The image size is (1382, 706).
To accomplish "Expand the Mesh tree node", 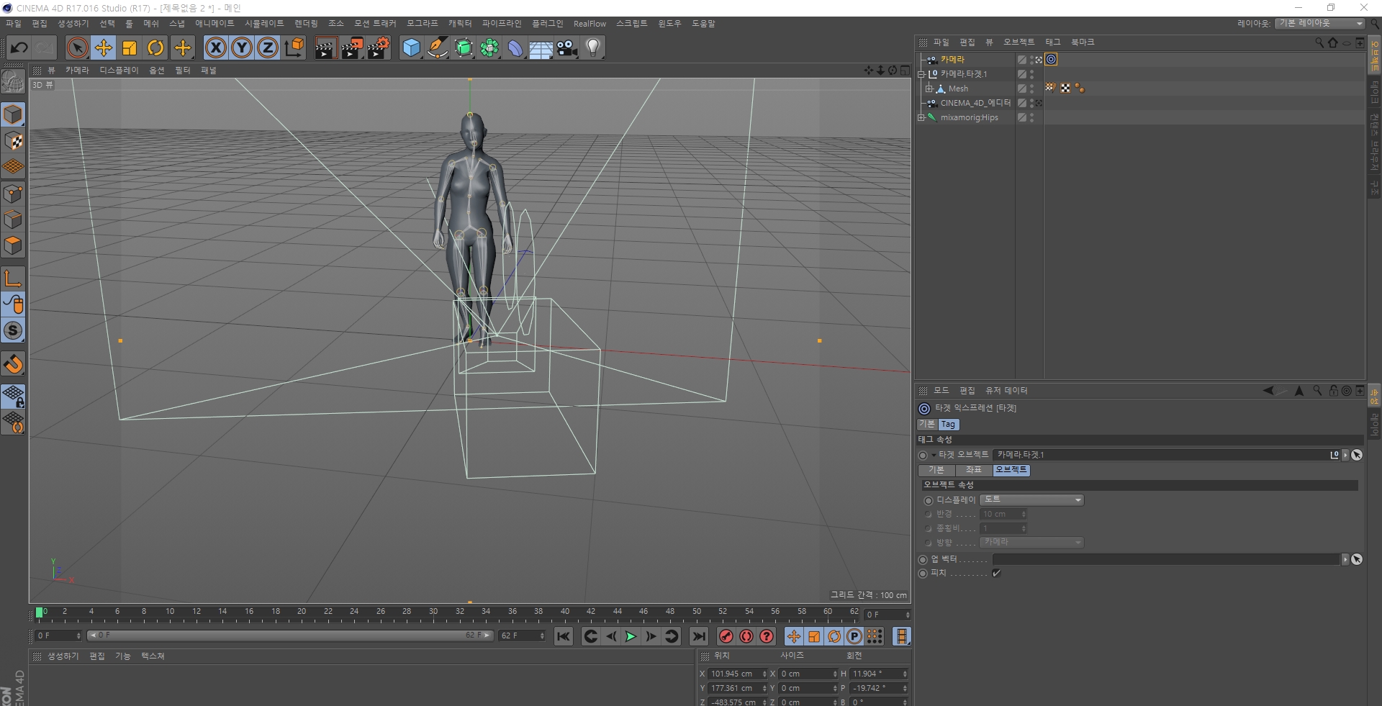I will click(x=929, y=89).
